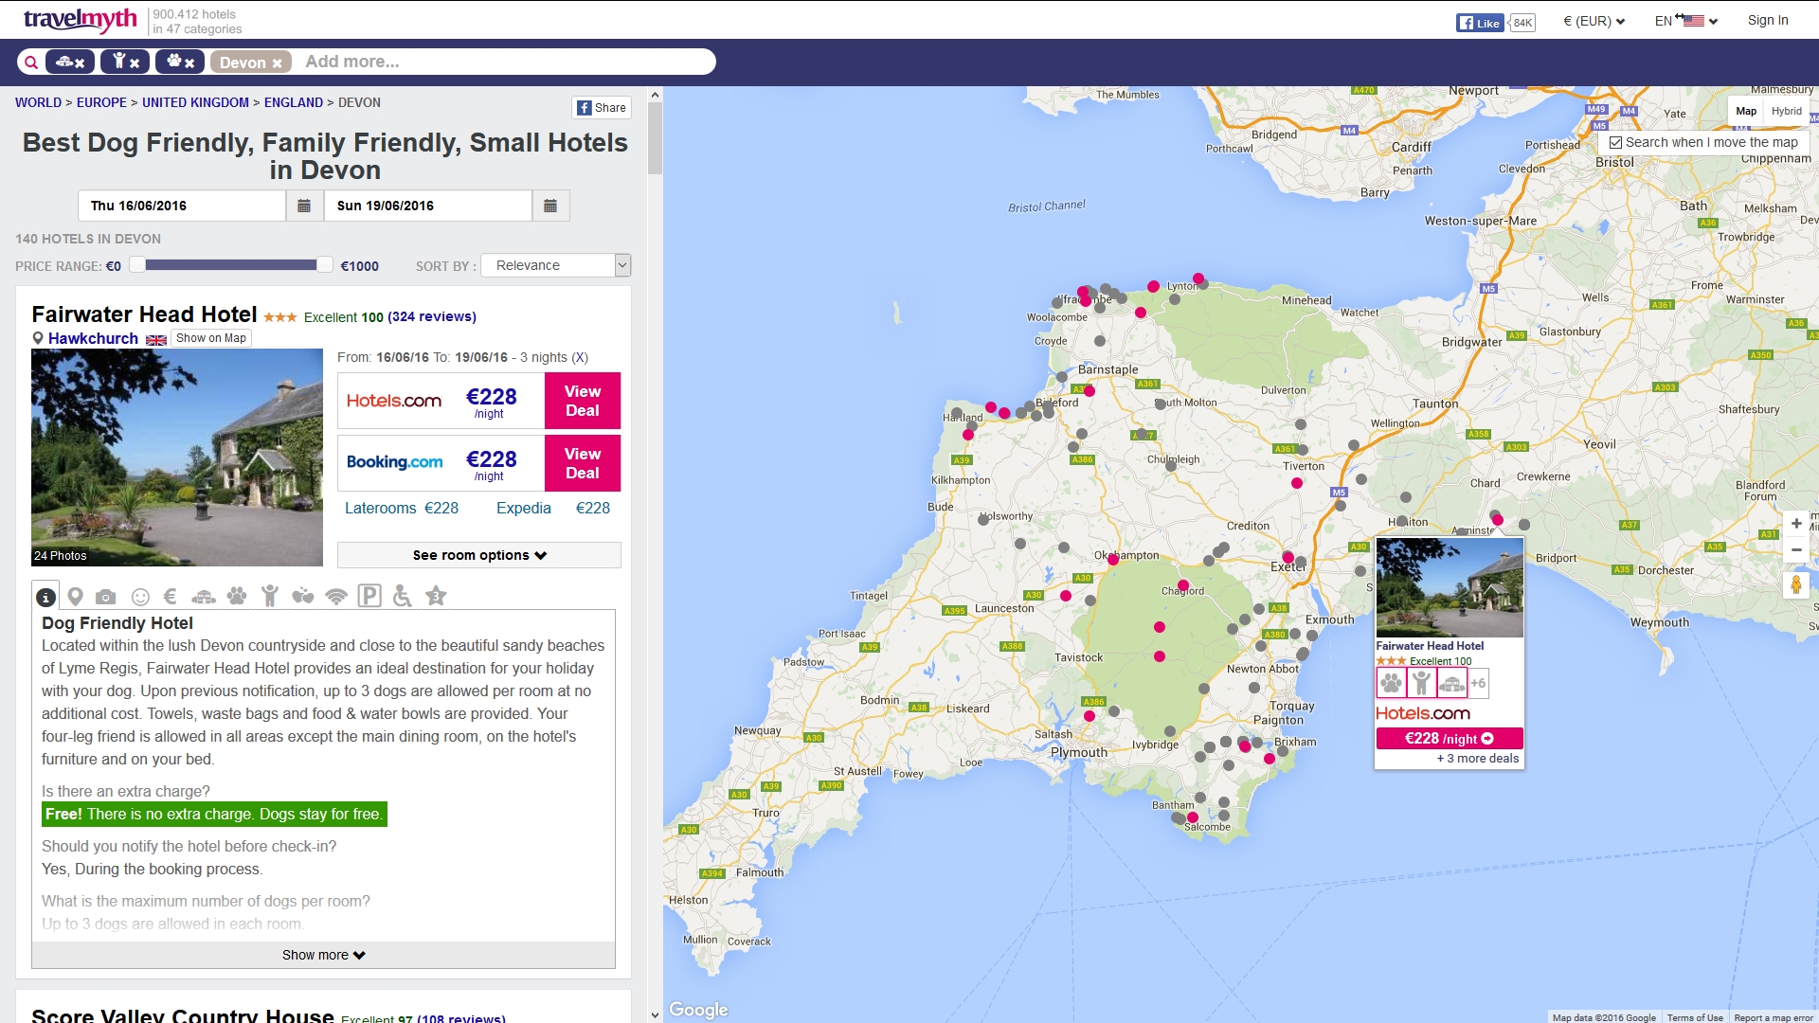Expand See room options
Screen dimensions: 1819x1023
pyautogui.click(x=479, y=555)
